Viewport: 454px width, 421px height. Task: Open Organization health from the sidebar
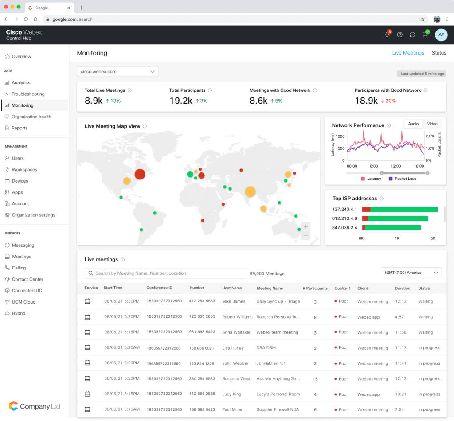pyautogui.click(x=31, y=117)
